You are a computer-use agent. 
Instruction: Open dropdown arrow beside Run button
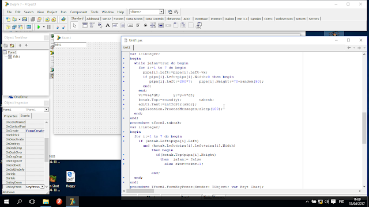(x=44, y=27)
